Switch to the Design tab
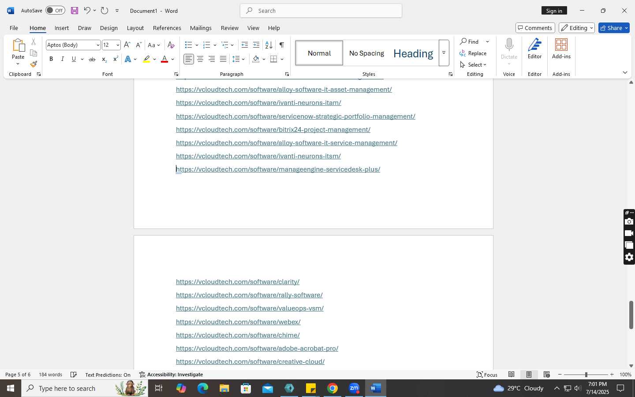This screenshot has width=635, height=397. click(x=108, y=28)
